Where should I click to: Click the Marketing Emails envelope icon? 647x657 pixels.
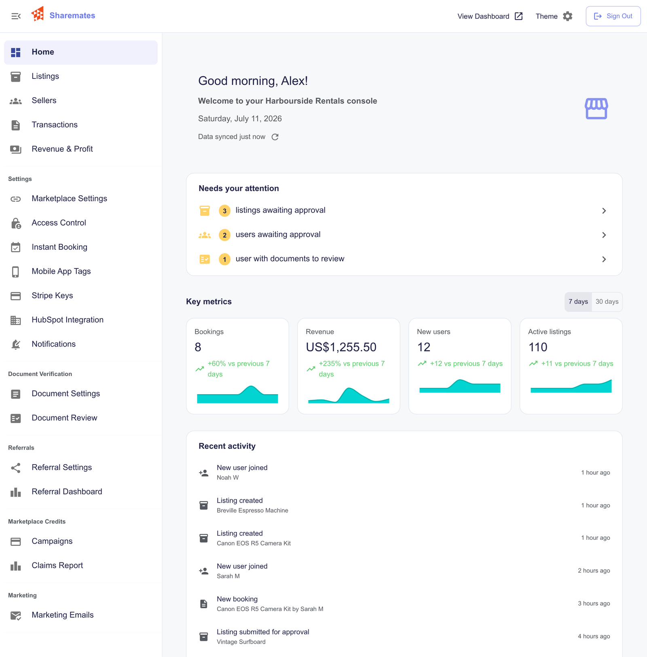tap(16, 616)
